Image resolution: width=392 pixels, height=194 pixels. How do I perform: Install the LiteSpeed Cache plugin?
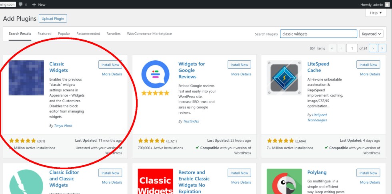[368, 65]
